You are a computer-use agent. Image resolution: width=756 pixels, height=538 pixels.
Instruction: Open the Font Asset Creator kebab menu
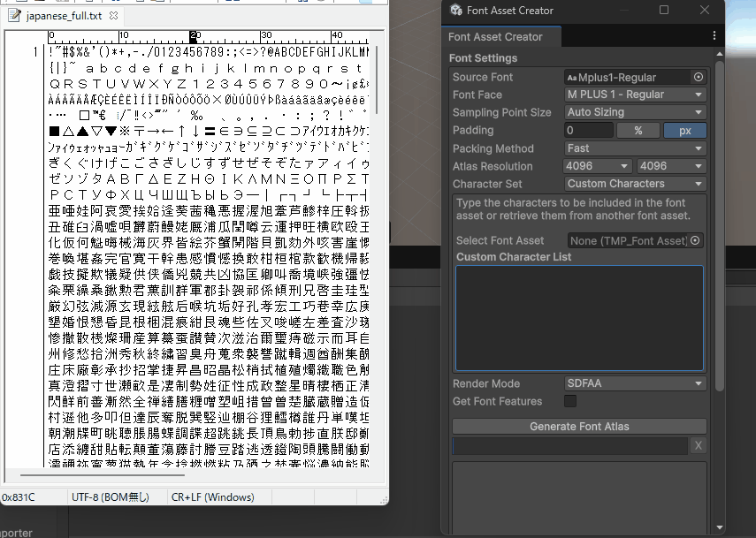714,36
